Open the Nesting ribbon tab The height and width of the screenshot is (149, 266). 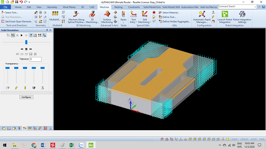[118, 7]
